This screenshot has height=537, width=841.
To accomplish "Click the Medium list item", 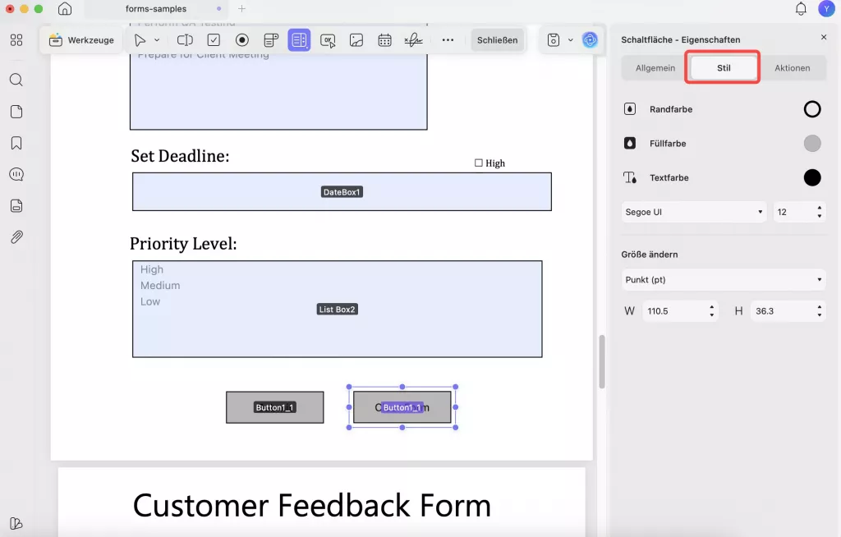I will point(160,286).
